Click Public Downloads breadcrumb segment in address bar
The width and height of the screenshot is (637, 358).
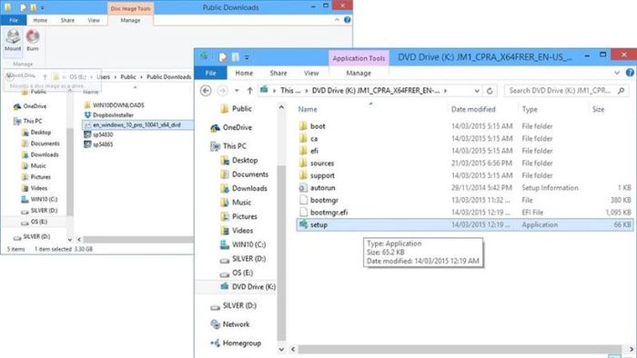(168, 76)
